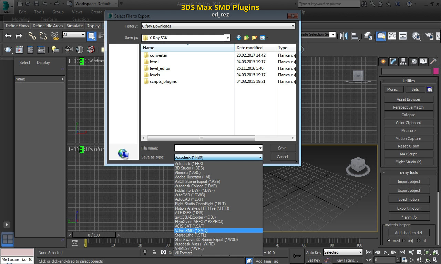Select the Select and Link chain tool
The width and height of the screenshot is (441, 264).
pyautogui.click(x=32, y=36)
